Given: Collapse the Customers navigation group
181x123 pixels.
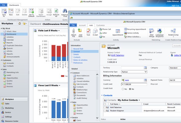Looking at the screenshot, I should (x=2, y=60).
